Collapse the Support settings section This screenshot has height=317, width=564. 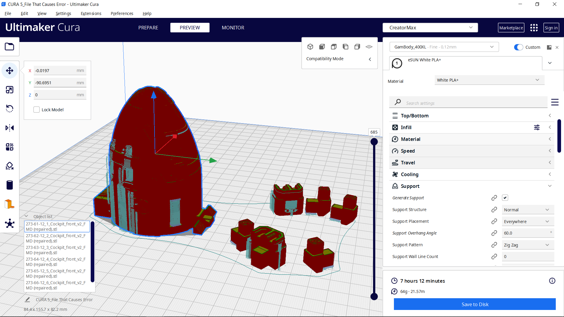tap(472, 186)
